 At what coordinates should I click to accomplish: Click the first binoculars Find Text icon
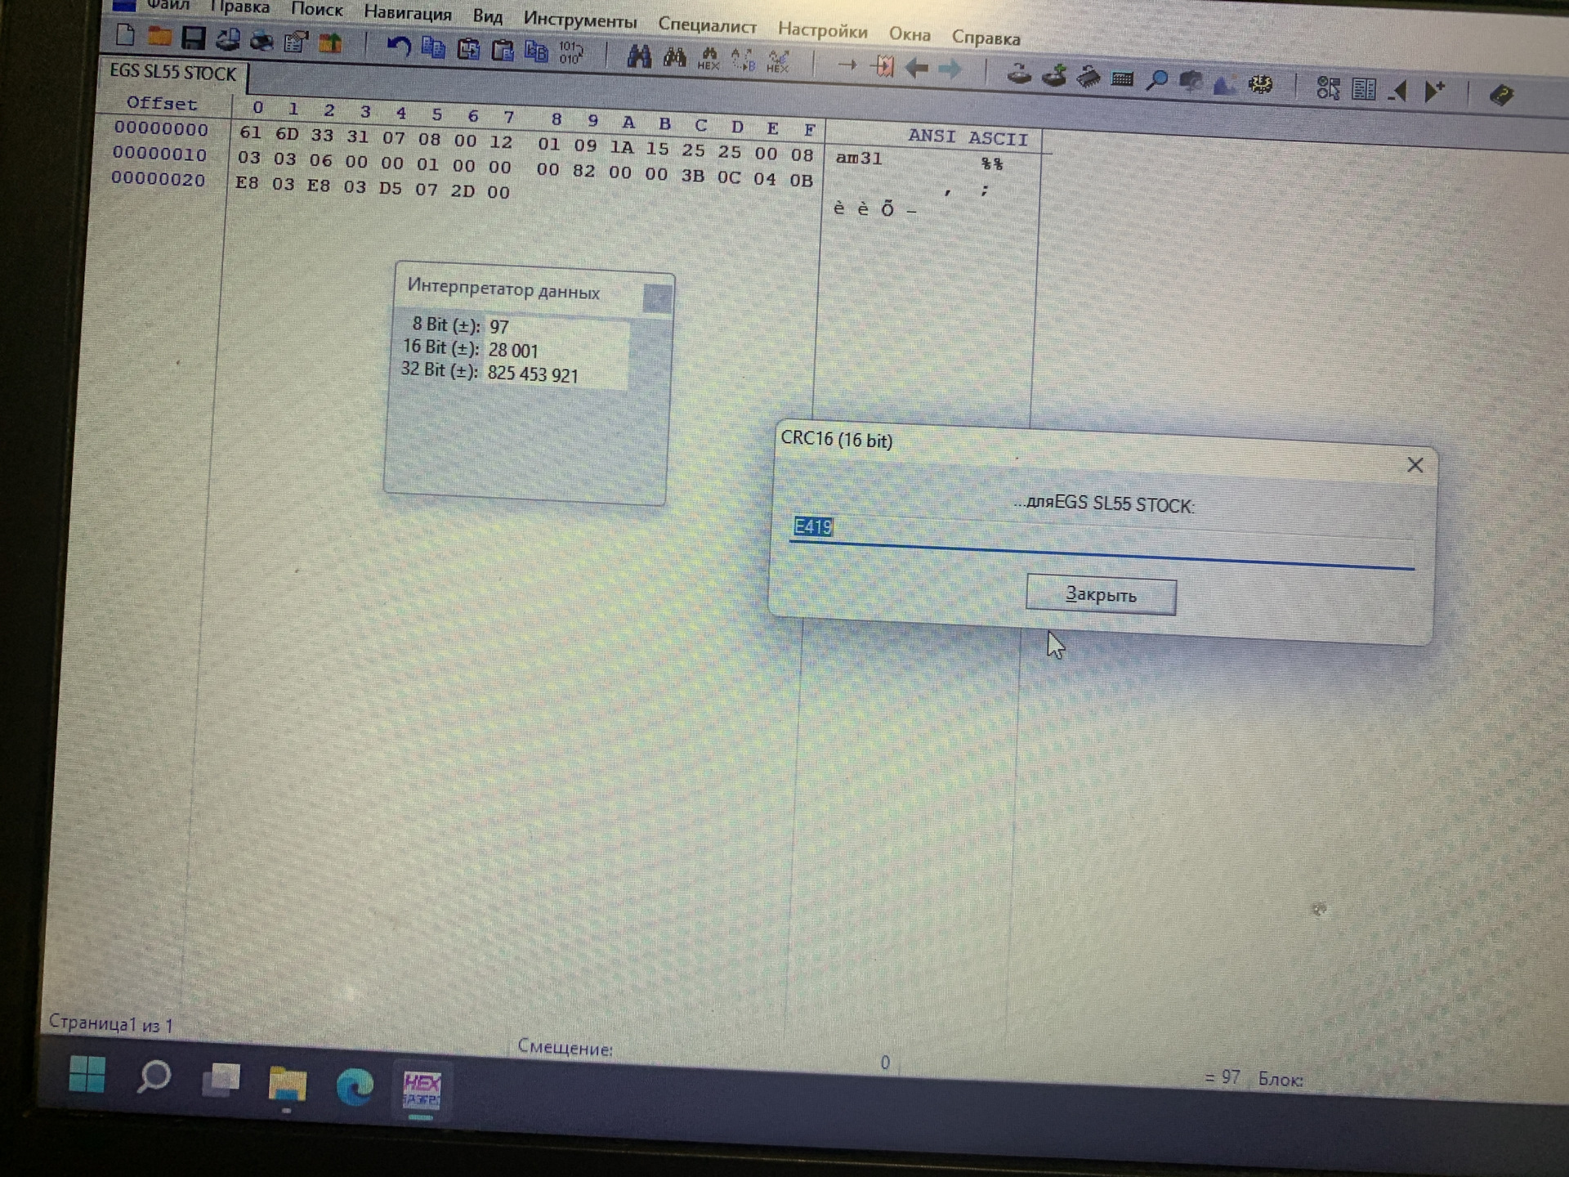(x=638, y=56)
